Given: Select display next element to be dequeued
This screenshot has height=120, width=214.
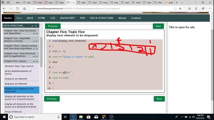Looking at the screenshot, I should [x=21, y=90].
